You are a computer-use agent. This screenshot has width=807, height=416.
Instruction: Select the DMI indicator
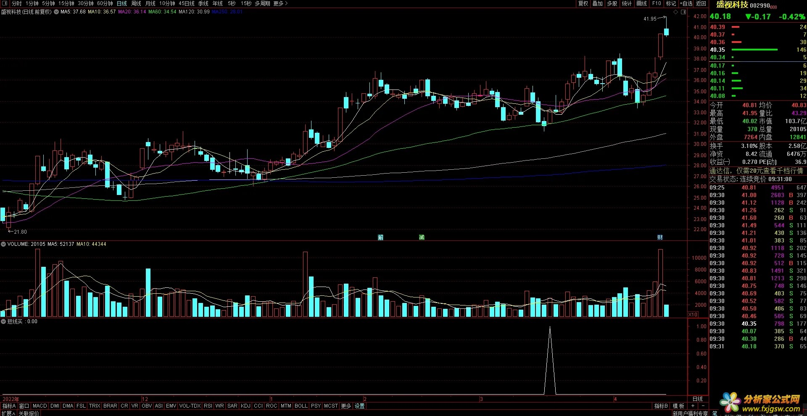[x=55, y=406]
